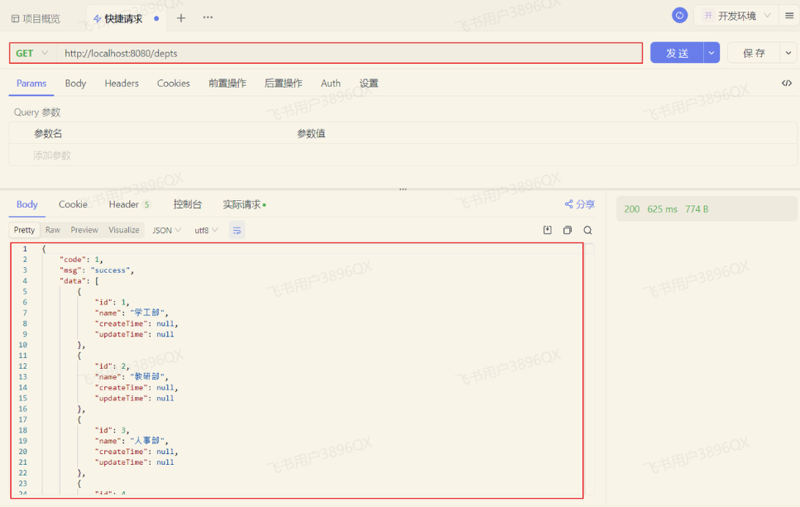The height and width of the screenshot is (507, 800).
Task: Open the Auth tab
Action: tap(331, 84)
